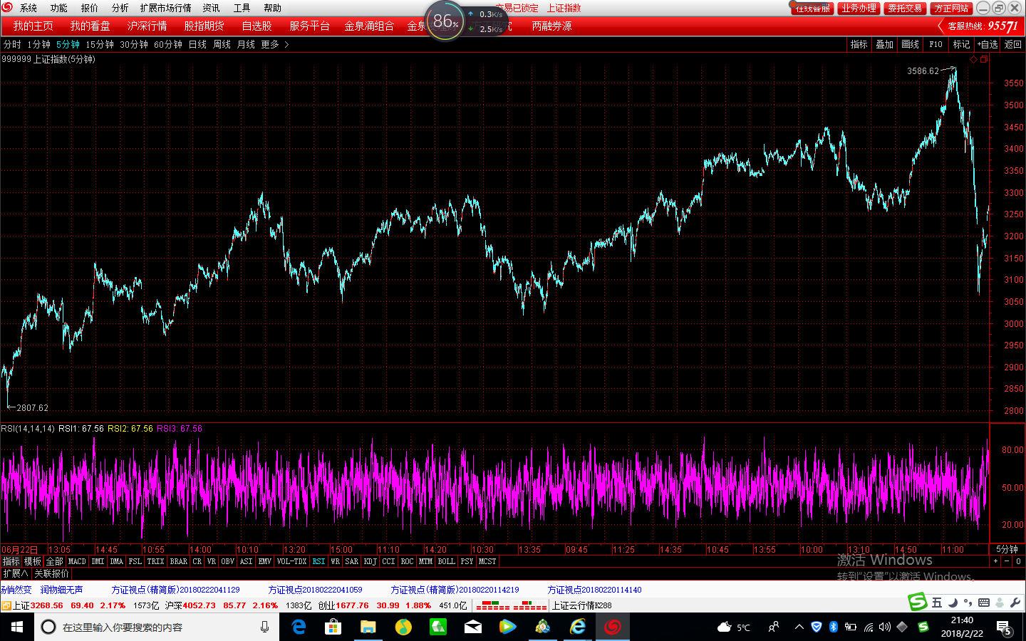Click the 标记 mark button

[961, 44]
